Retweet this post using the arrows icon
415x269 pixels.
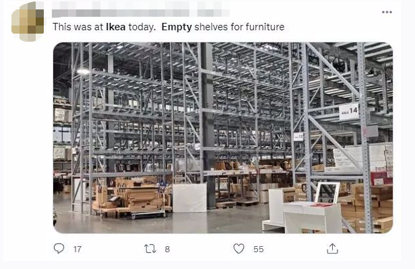tap(150, 249)
